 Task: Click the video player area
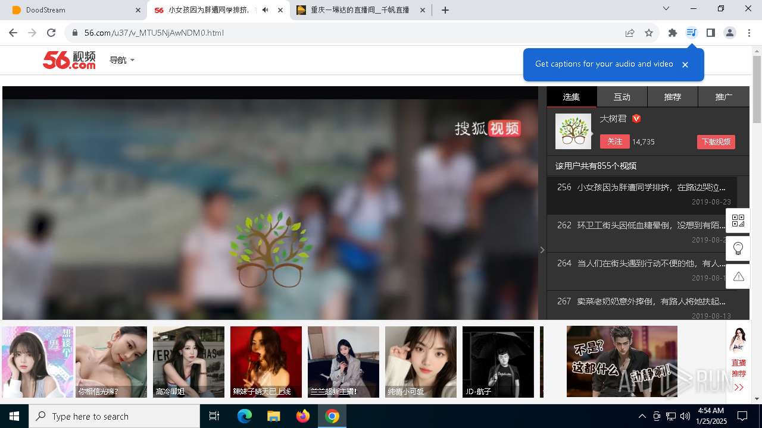[x=270, y=203]
